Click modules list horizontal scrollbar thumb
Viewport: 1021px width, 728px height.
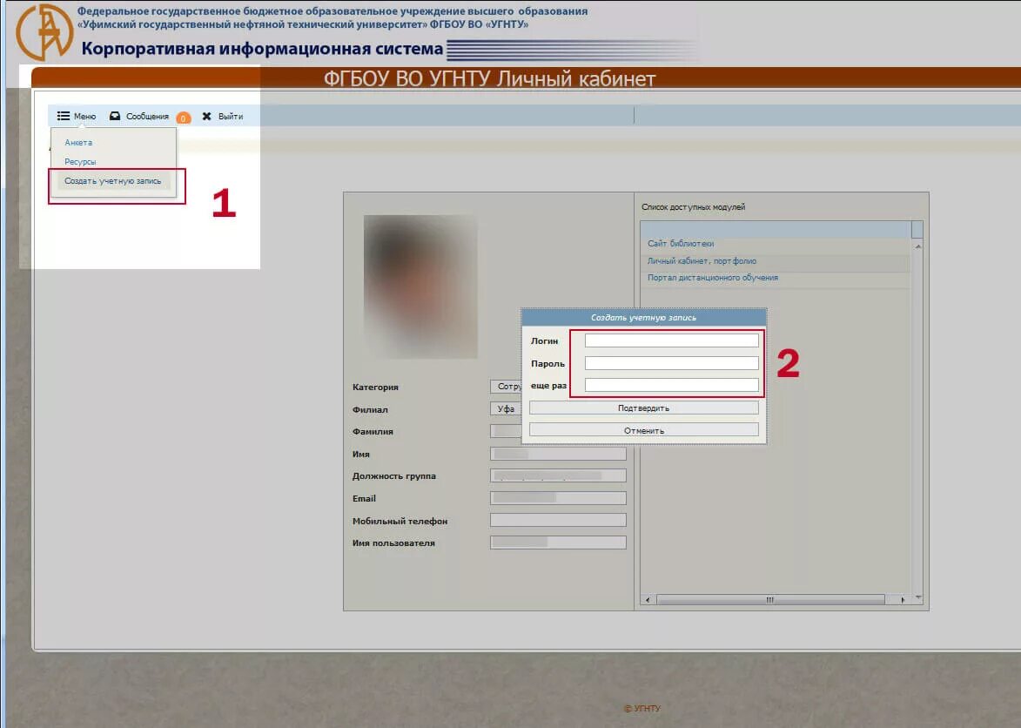pyautogui.click(x=770, y=600)
